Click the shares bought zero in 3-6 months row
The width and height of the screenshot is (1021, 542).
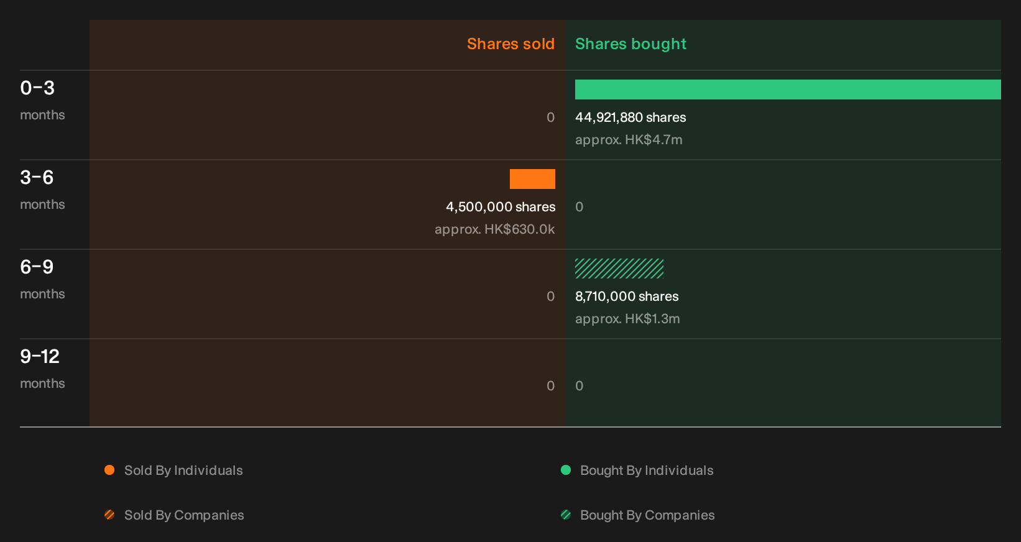580,207
